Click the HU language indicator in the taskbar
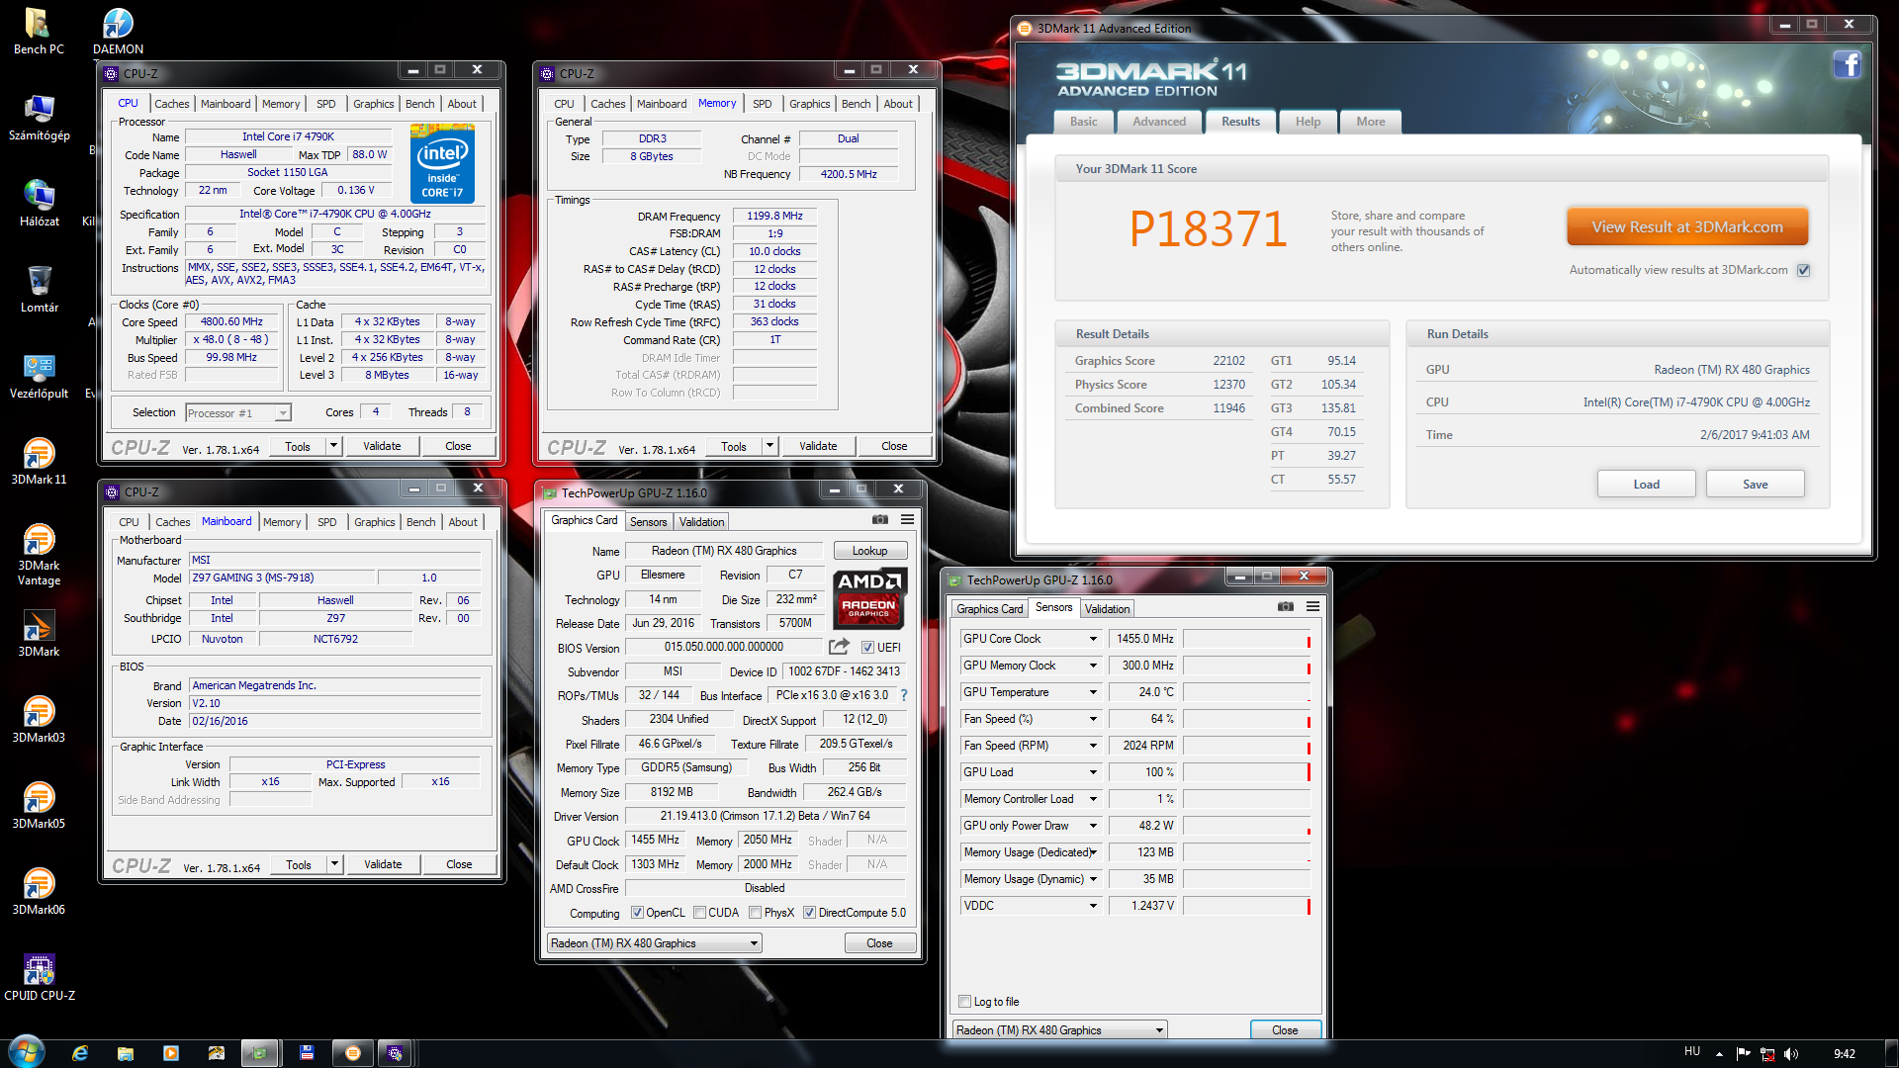 pos(1692,1051)
